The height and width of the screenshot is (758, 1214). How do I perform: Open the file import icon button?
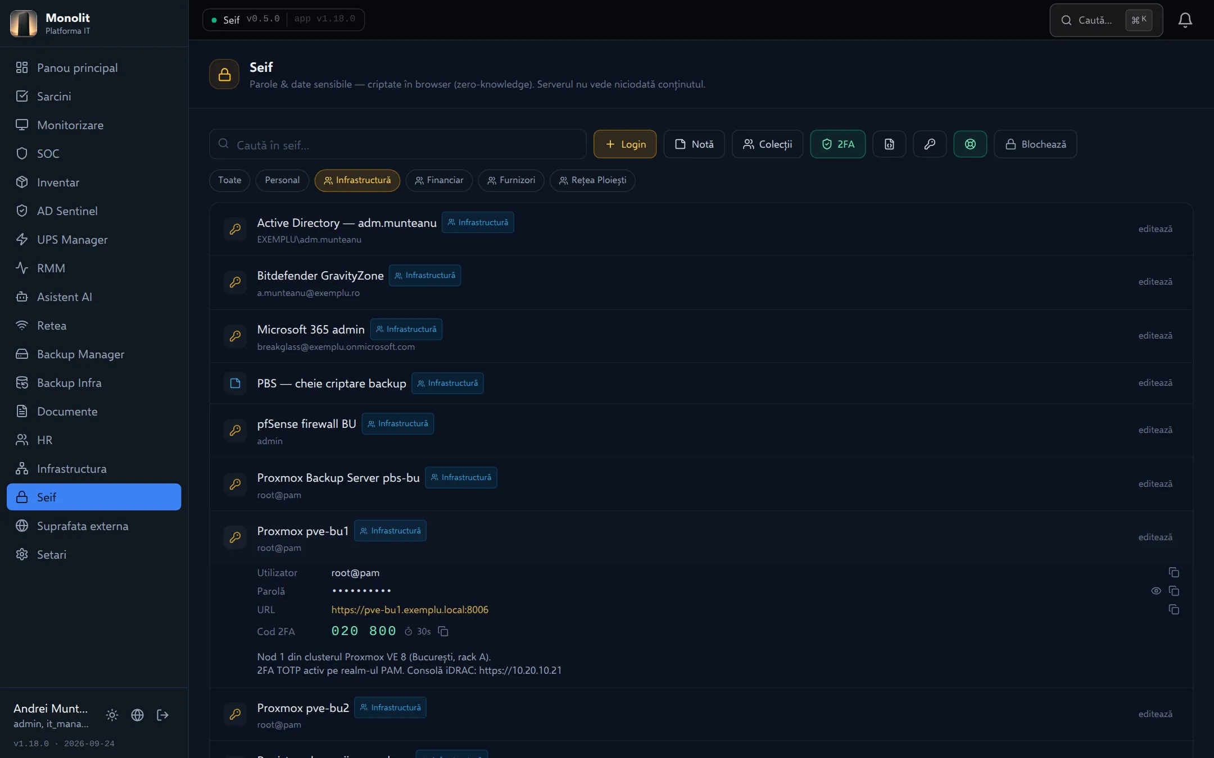pyautogui.click(x=889, y=144)
